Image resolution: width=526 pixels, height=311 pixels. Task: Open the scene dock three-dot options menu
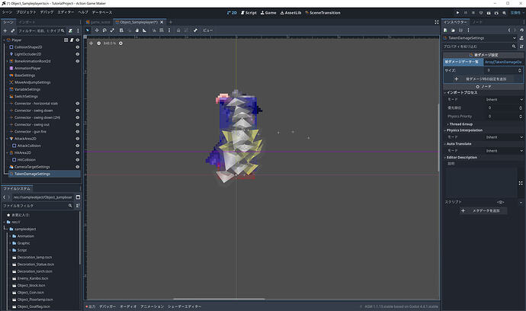79,30
